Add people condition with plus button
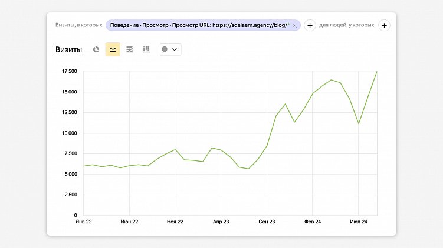Viewport: 443px width, 248px height. tap(384, 25)
